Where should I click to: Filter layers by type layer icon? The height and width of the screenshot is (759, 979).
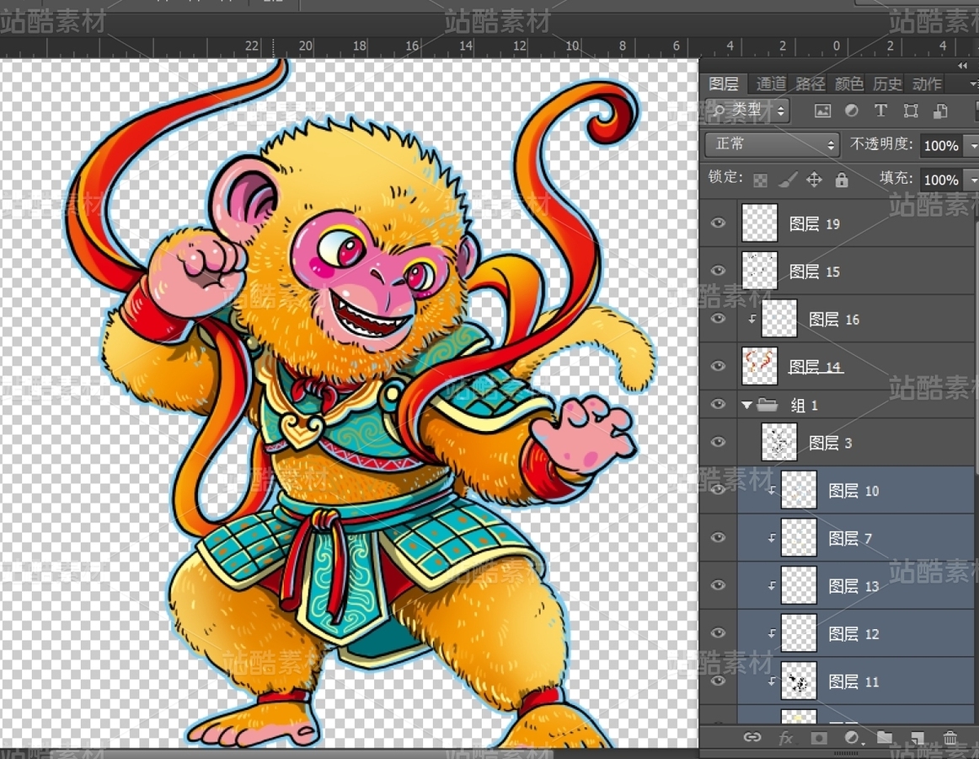880,110
